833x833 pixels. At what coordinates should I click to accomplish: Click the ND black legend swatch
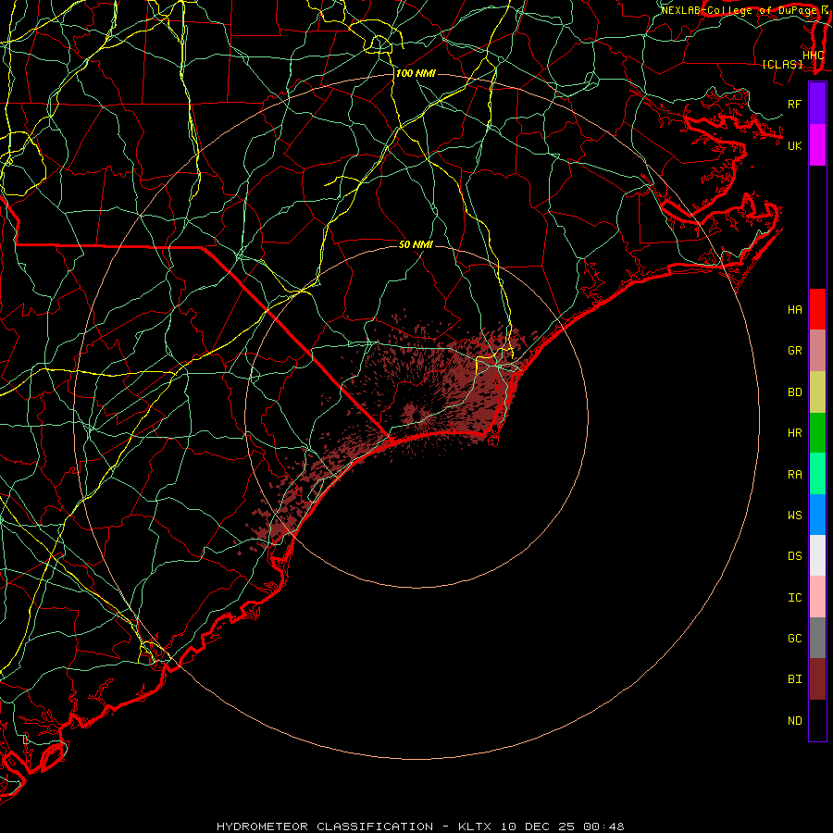[x=817, y=720]
